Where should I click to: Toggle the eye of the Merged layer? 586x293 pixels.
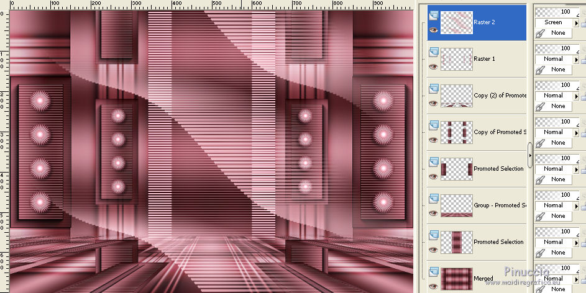coord(434,286)
